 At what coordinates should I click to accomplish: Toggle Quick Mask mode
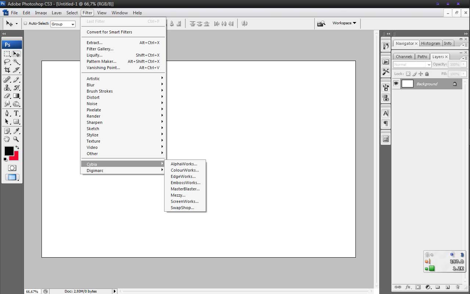pyautogui.click(x=12, y=168)
